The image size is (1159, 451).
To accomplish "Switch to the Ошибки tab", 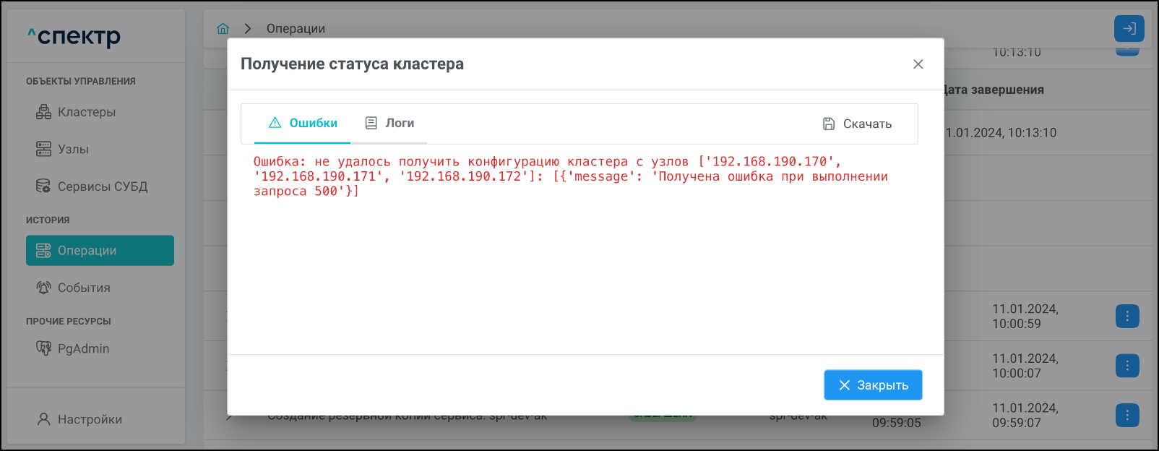I will tap(303, 124).
